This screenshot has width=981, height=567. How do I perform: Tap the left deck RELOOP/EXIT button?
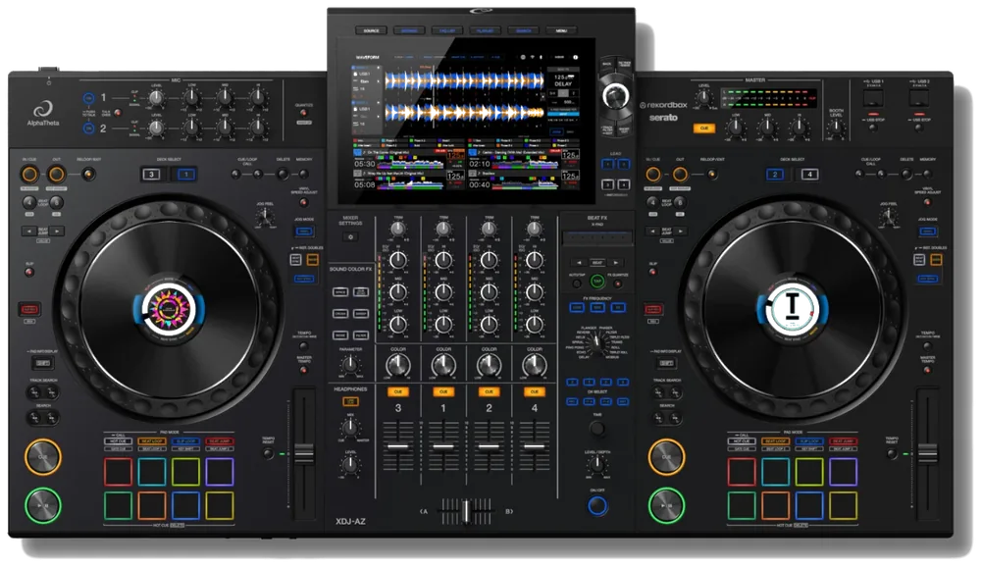(88, 174)
